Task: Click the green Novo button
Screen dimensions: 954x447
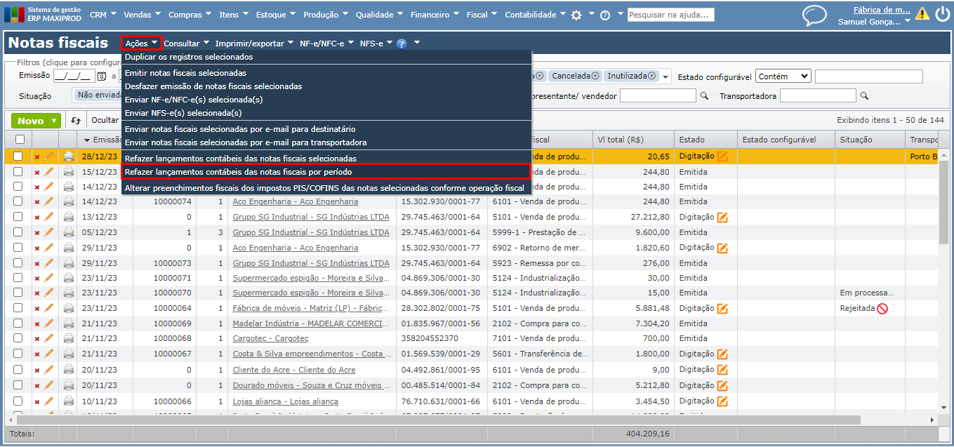Action: tap(30, 121)
